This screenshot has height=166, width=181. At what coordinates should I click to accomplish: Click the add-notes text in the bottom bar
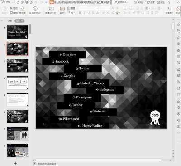[47, 164]
